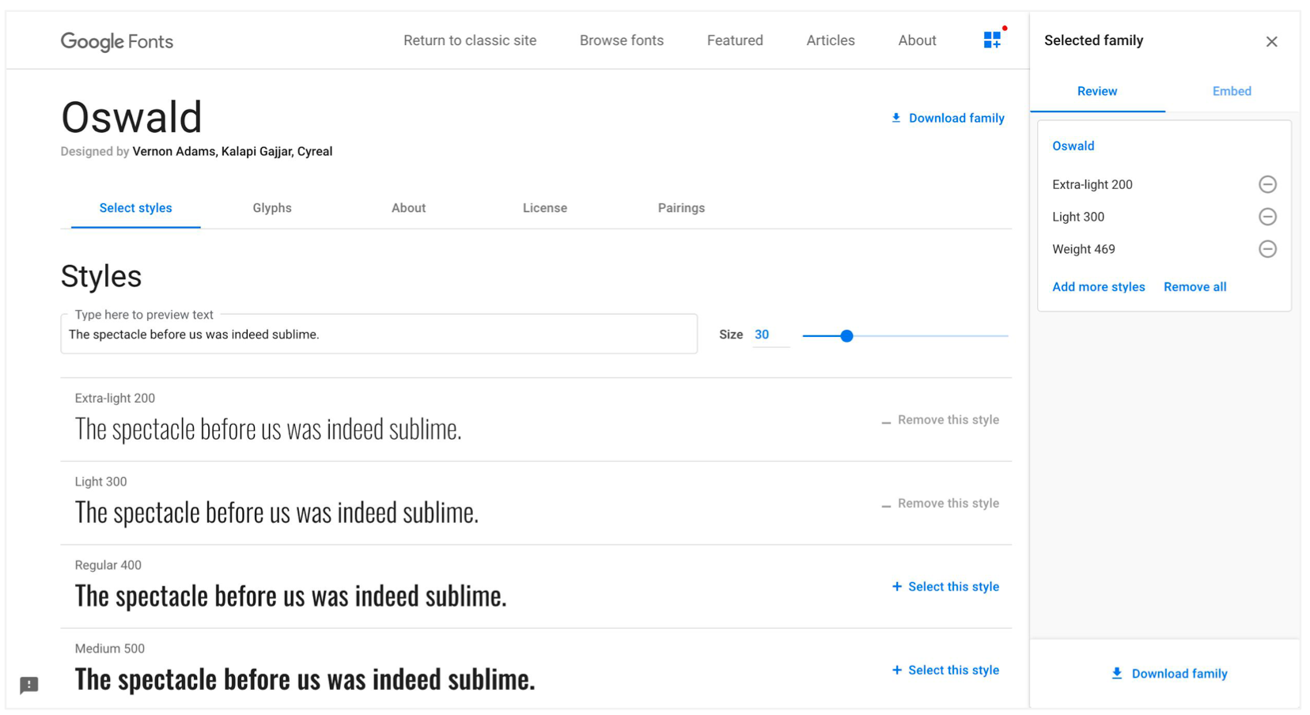Open the About tab under Oswald
The image size is (1310, 715).
pyautogui.click(x=408, y=208)
